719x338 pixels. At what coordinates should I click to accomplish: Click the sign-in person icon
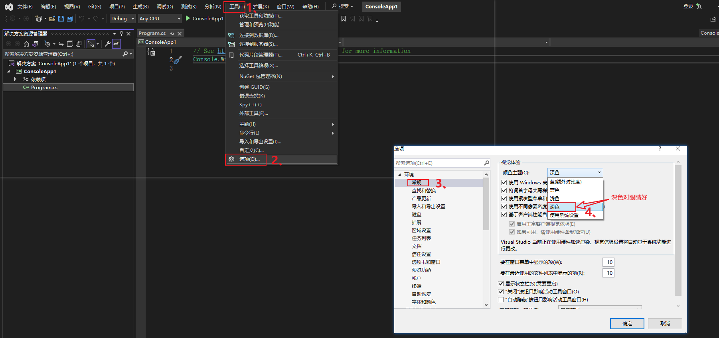coord(699,6)
